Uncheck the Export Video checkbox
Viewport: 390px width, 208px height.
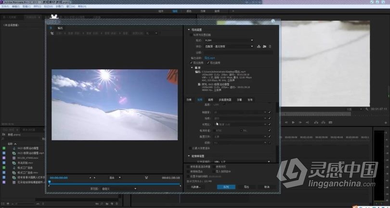coord(191,63)
